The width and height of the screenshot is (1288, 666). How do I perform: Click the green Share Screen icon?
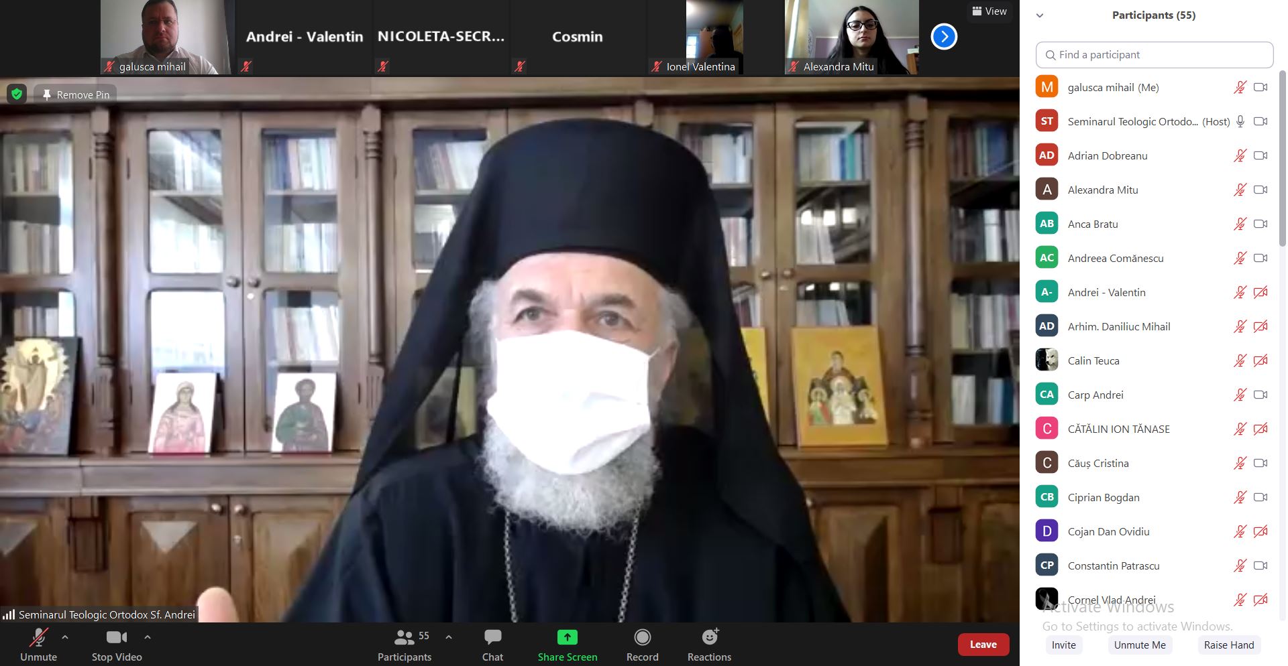pos(567,637)
